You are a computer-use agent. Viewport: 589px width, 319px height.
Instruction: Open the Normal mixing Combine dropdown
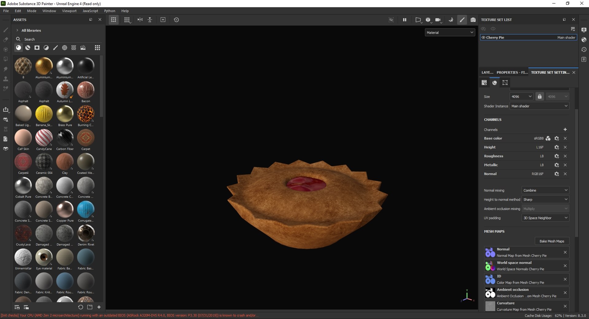[545, 190]
